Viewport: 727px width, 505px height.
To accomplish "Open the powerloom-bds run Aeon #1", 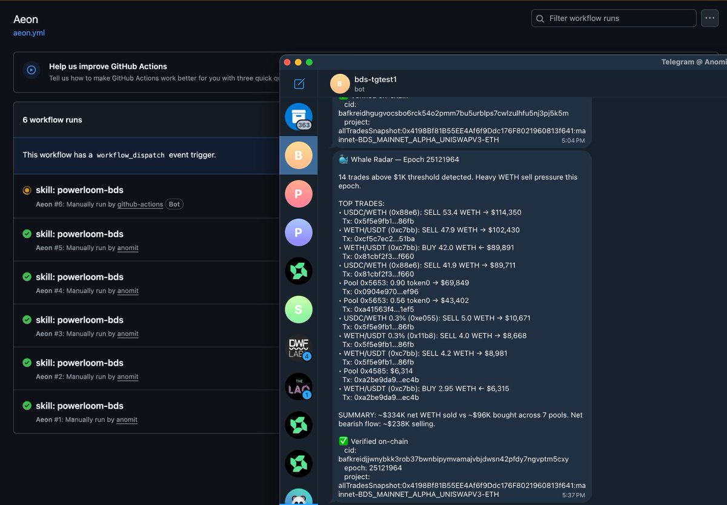I will pos(79,406).
